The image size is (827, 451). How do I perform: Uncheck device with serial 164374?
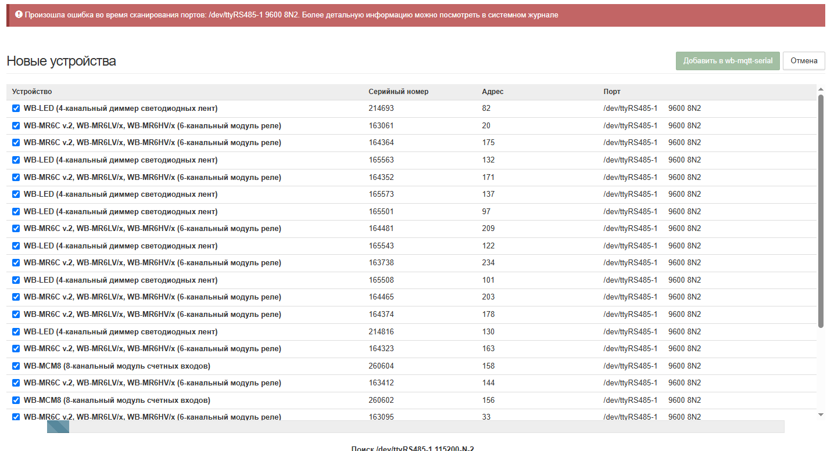pos(16,314)
